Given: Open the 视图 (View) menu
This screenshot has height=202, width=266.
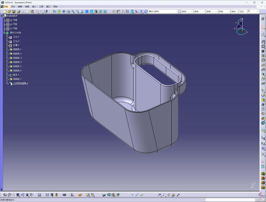Looking at the screenshot, I should pos(27,7).
